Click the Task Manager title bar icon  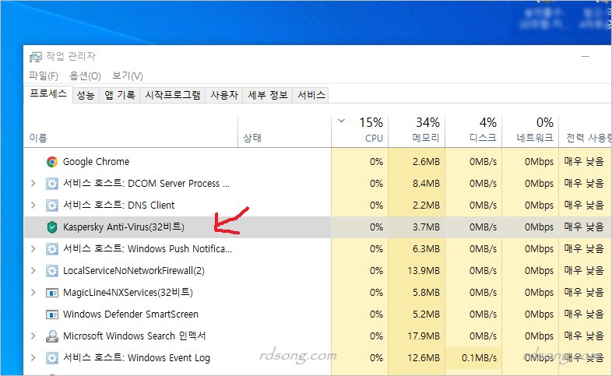coord(36,57)
